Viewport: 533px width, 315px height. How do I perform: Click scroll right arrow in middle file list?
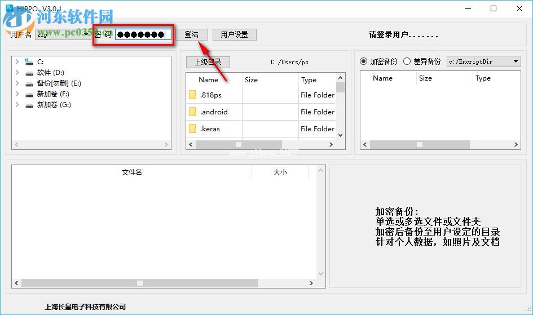coord(331,145)
